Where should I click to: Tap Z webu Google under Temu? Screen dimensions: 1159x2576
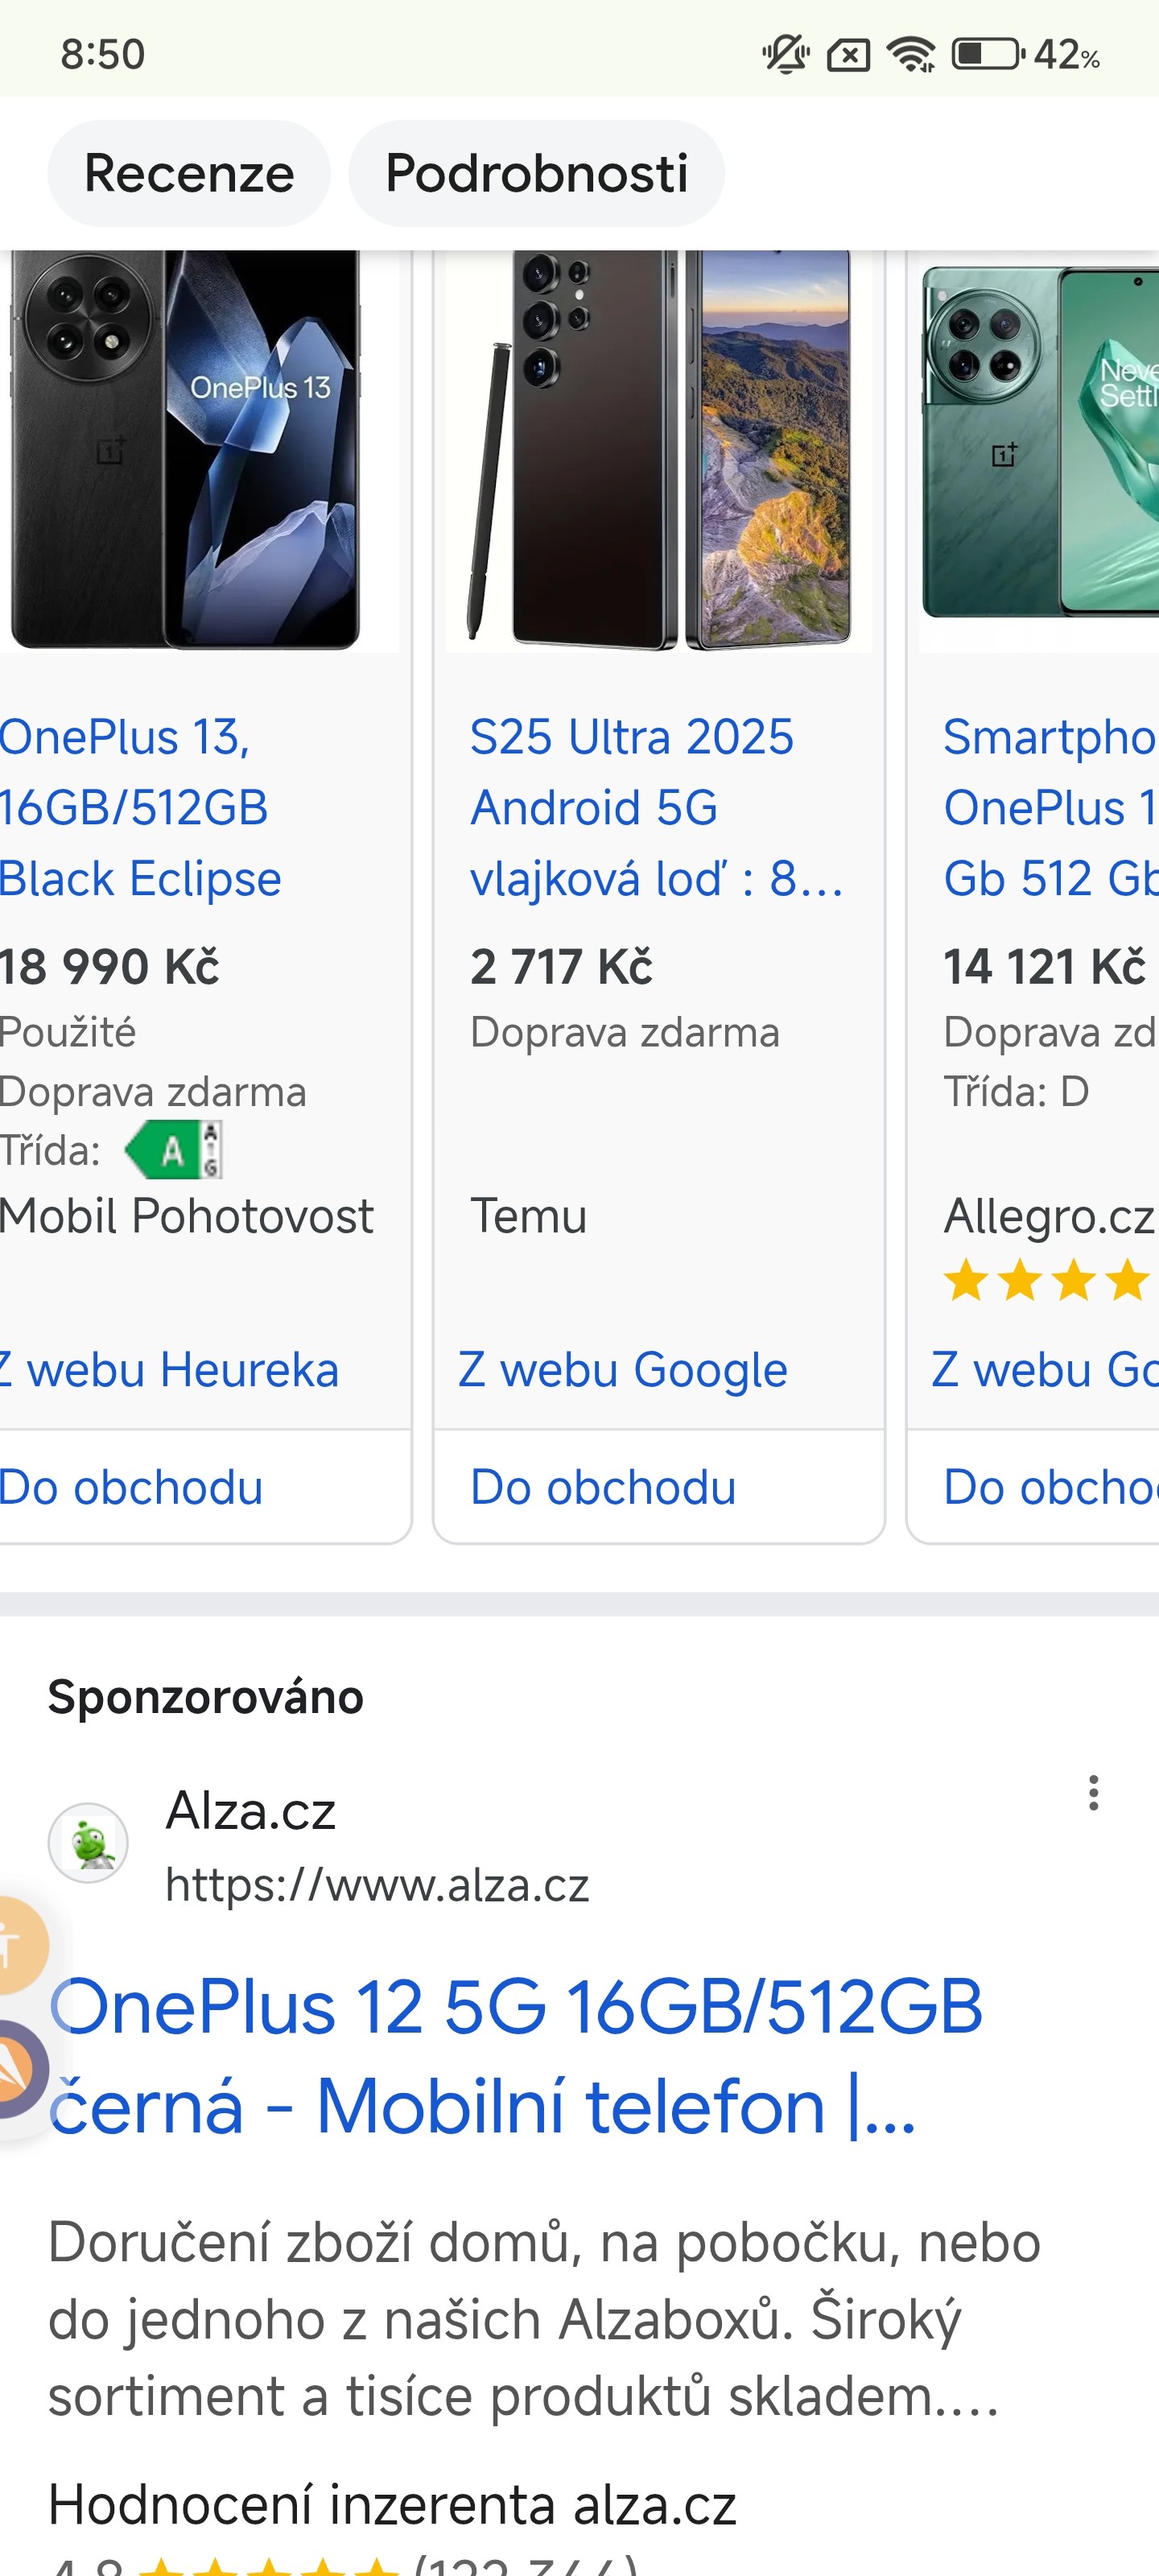(622, 1370)
